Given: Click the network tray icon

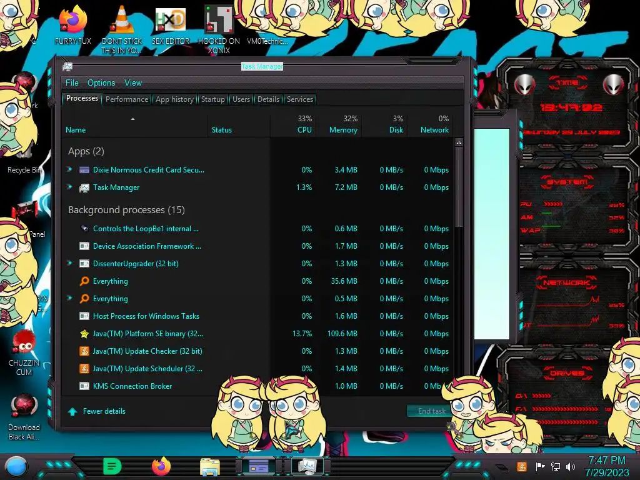Looking at the screenshot, I should click(556, 466).
